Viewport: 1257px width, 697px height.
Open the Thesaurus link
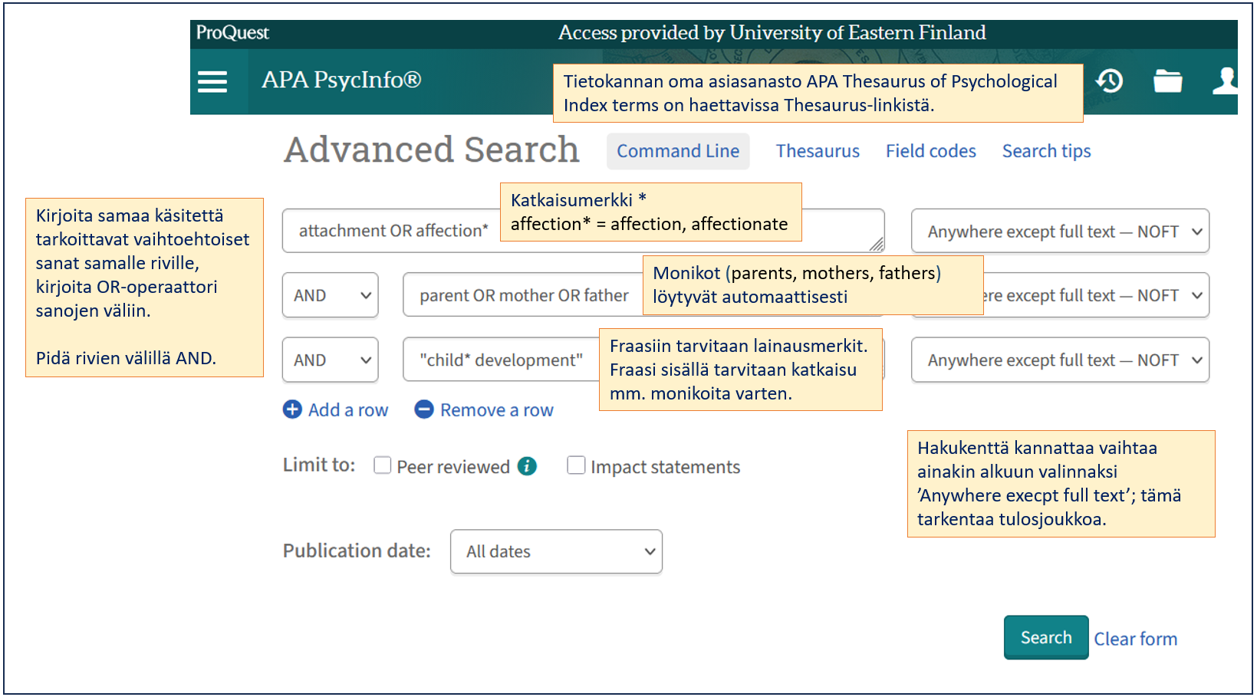tap(818, 151)
